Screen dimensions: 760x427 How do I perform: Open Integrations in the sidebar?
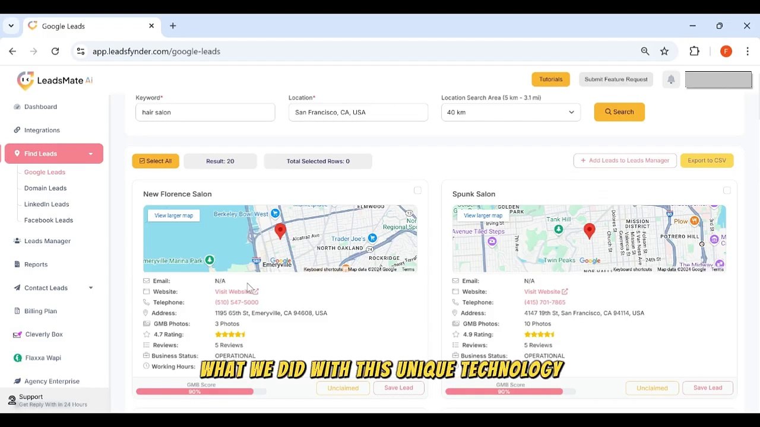tap(42, 130)
